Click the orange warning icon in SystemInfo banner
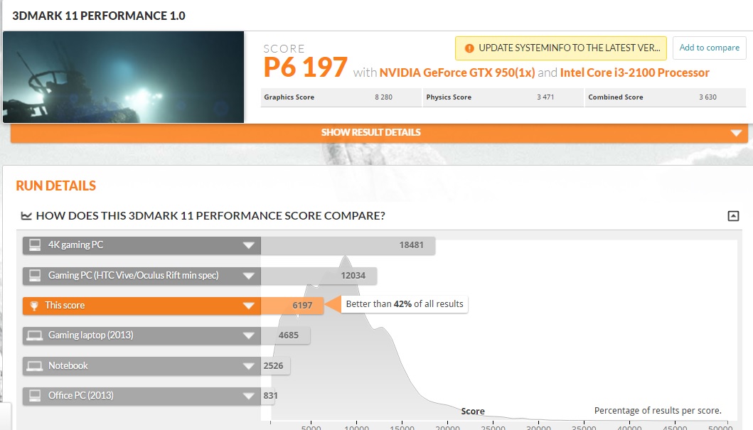 pyautogui.click(x=469, y=48)
